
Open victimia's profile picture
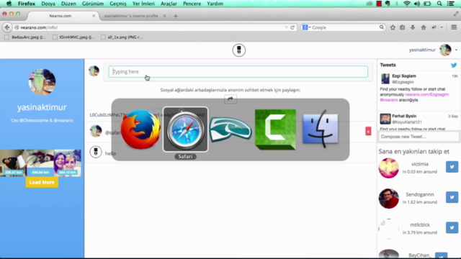(389, 168)
